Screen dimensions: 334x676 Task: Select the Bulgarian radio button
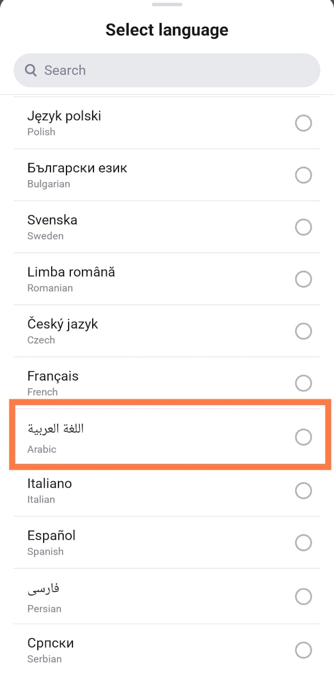tap(303, 175)
